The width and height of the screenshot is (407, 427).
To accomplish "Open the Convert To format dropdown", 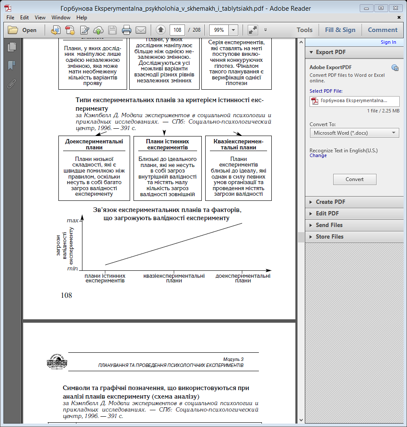I will coord(354,133).
